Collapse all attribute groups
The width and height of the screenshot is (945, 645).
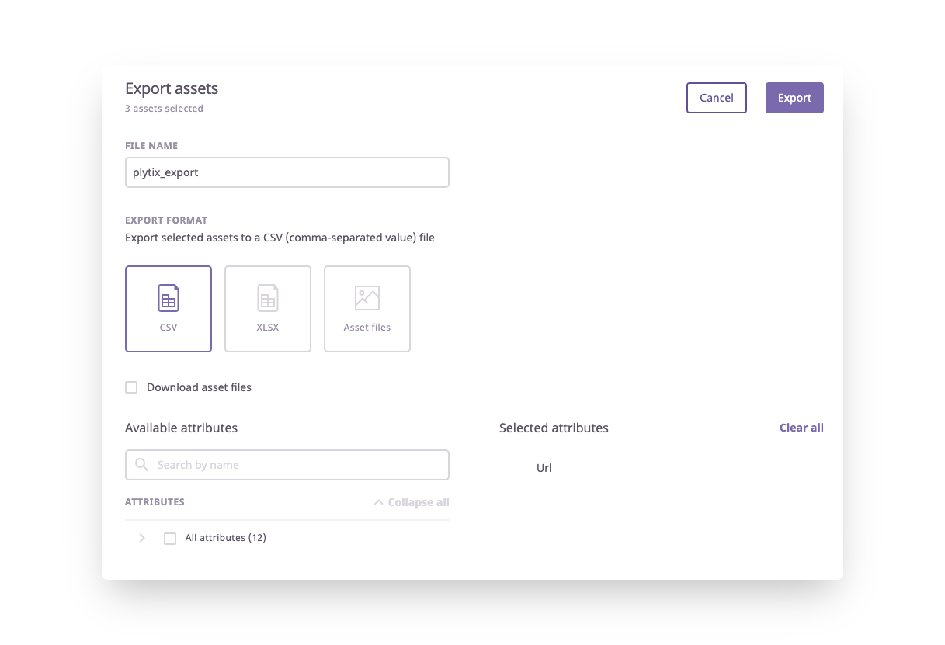pyautogui.click(x=418, y=502)
